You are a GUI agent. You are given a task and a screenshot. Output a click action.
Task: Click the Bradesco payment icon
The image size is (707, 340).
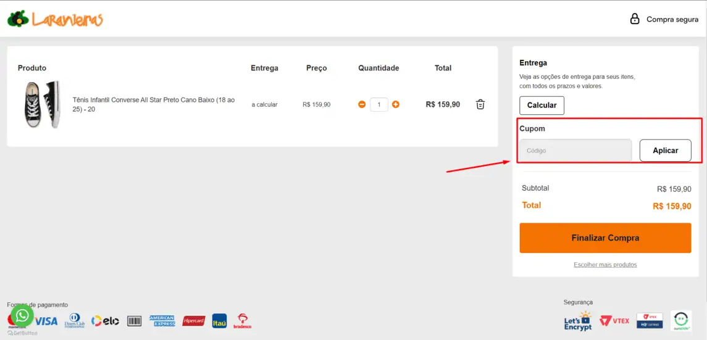click(x=243, y=321)
